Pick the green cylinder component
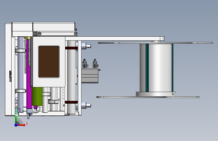The image size is (218, 141). click(x=37, y=96)
